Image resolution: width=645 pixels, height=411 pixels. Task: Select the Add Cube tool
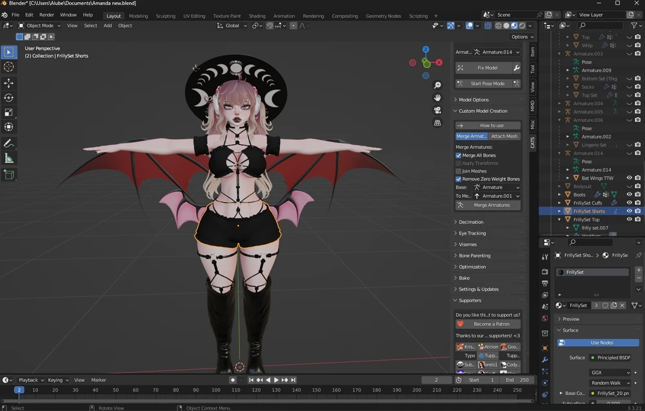coord(8,175)
